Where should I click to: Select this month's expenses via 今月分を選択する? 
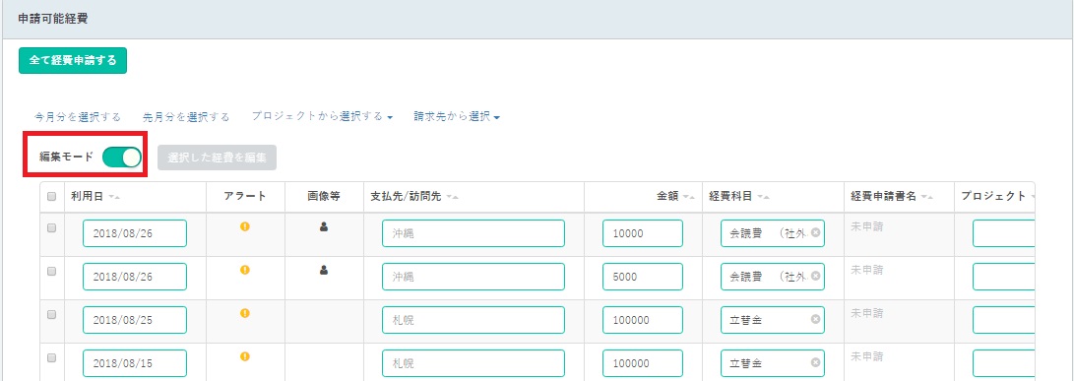tap(78, 116)
